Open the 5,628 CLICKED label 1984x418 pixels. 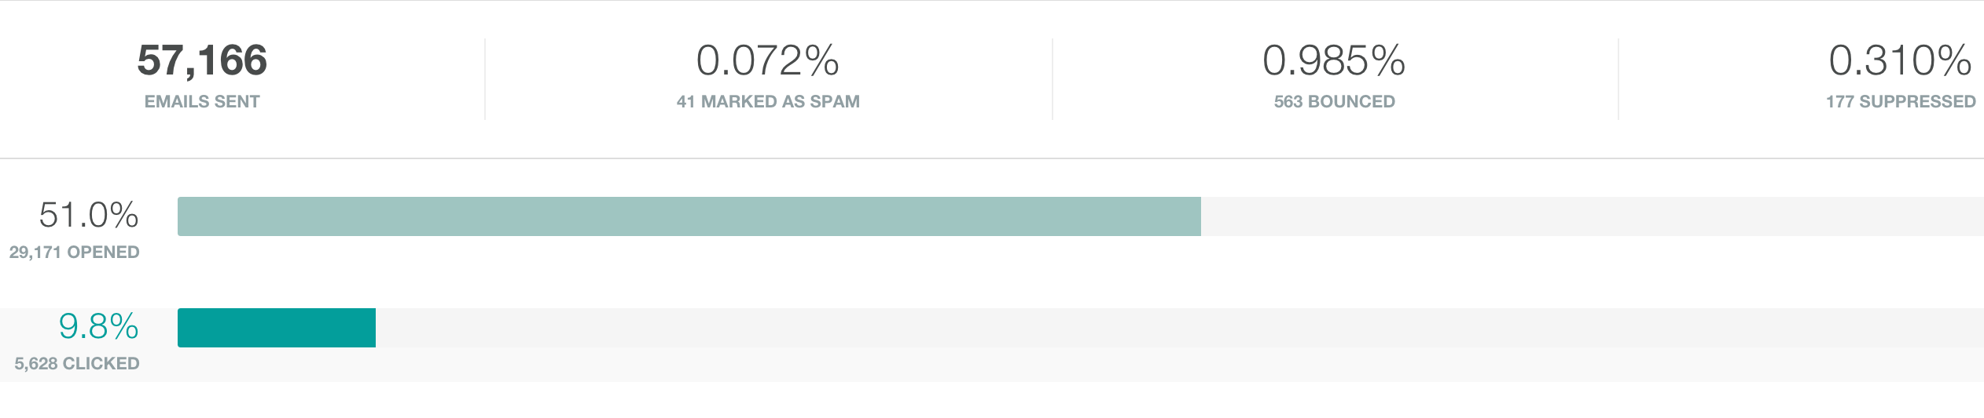coord(77,364)
